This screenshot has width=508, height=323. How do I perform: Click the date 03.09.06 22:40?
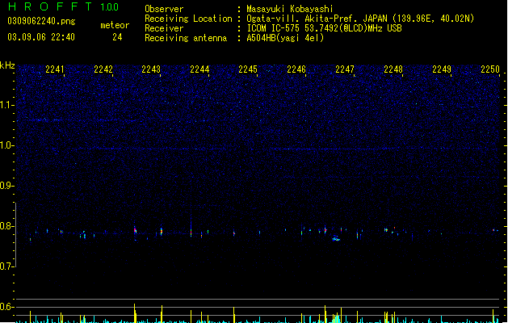41,37
